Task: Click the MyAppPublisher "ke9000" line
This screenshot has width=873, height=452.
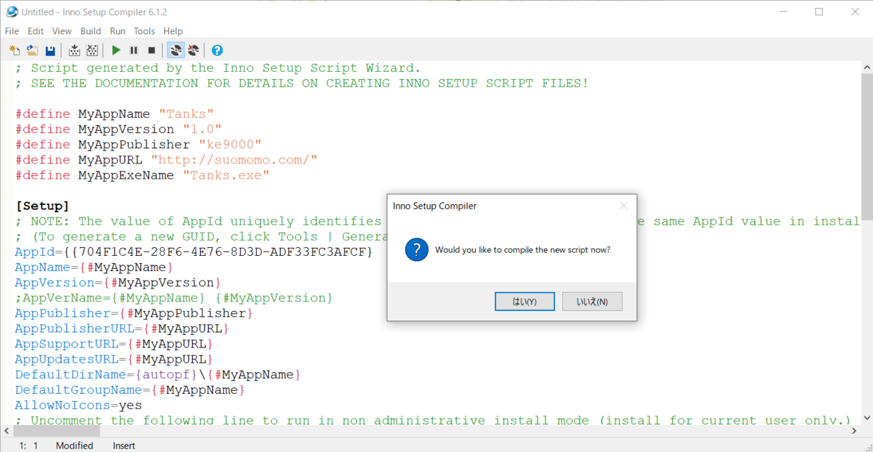Action: (138, 145)
